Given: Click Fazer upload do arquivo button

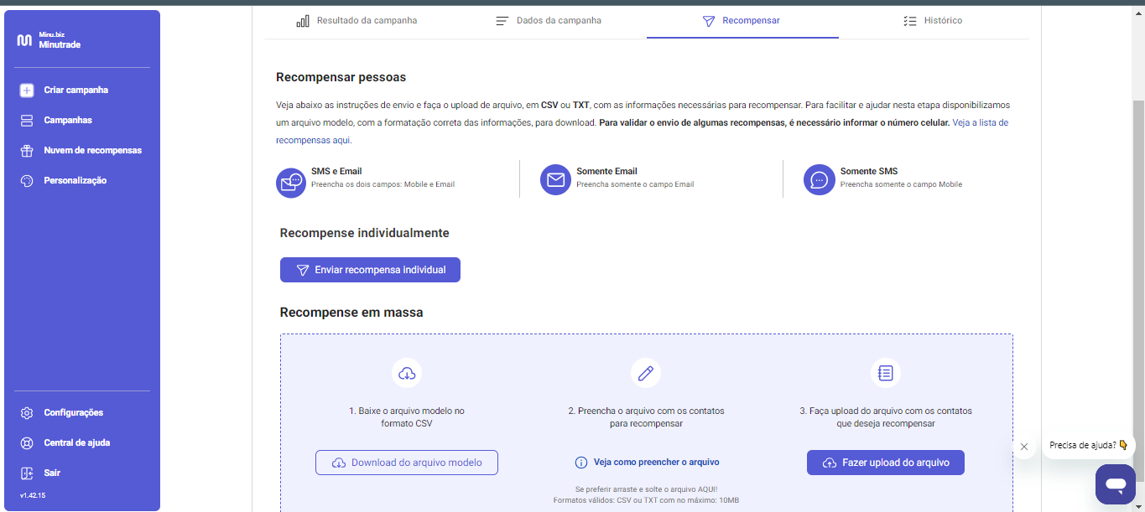Looking at the screenshot, I should pos(886,463).
